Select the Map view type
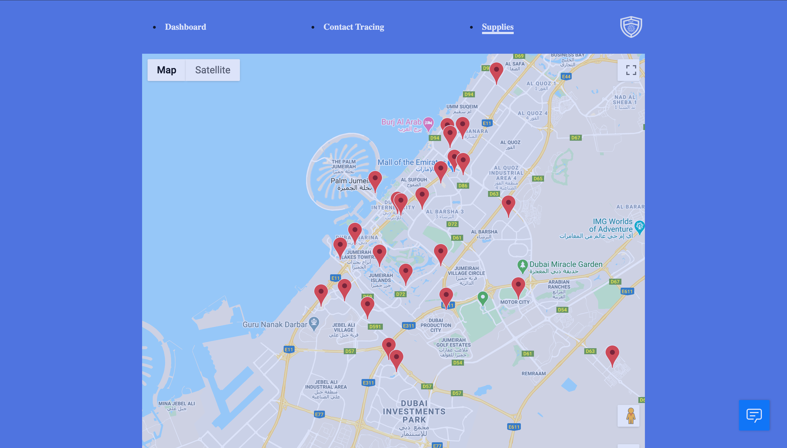Screen dimensions: 787x448 (x=166, y=70)
